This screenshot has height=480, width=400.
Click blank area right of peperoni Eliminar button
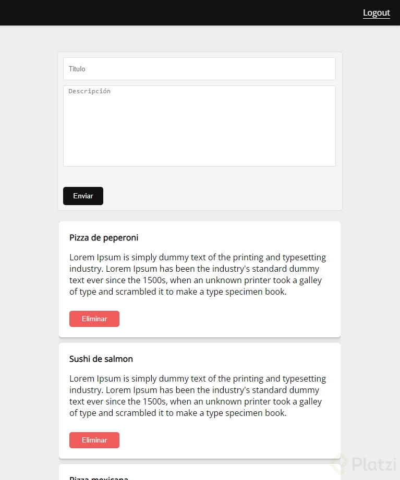tap(224, 319)
